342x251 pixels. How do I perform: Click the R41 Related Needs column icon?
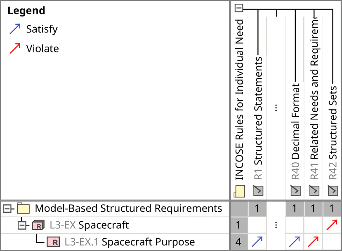(314, 190)
